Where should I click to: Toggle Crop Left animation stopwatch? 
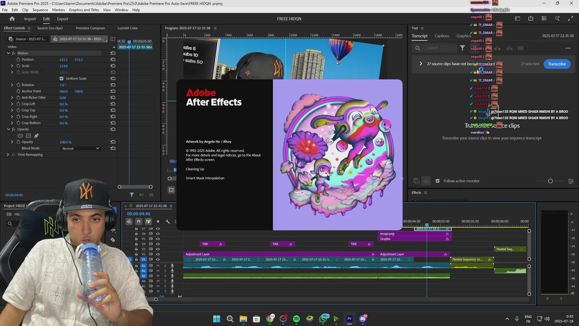18,104
